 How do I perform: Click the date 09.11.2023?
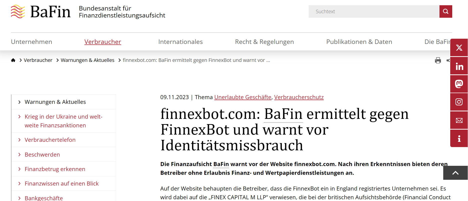pyautogui.click(x=175, y=97)
